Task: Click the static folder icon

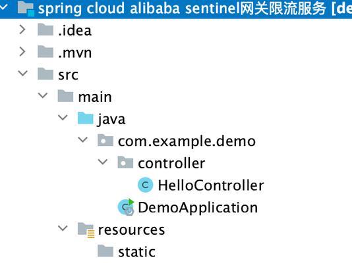Action: coord(105,251)
